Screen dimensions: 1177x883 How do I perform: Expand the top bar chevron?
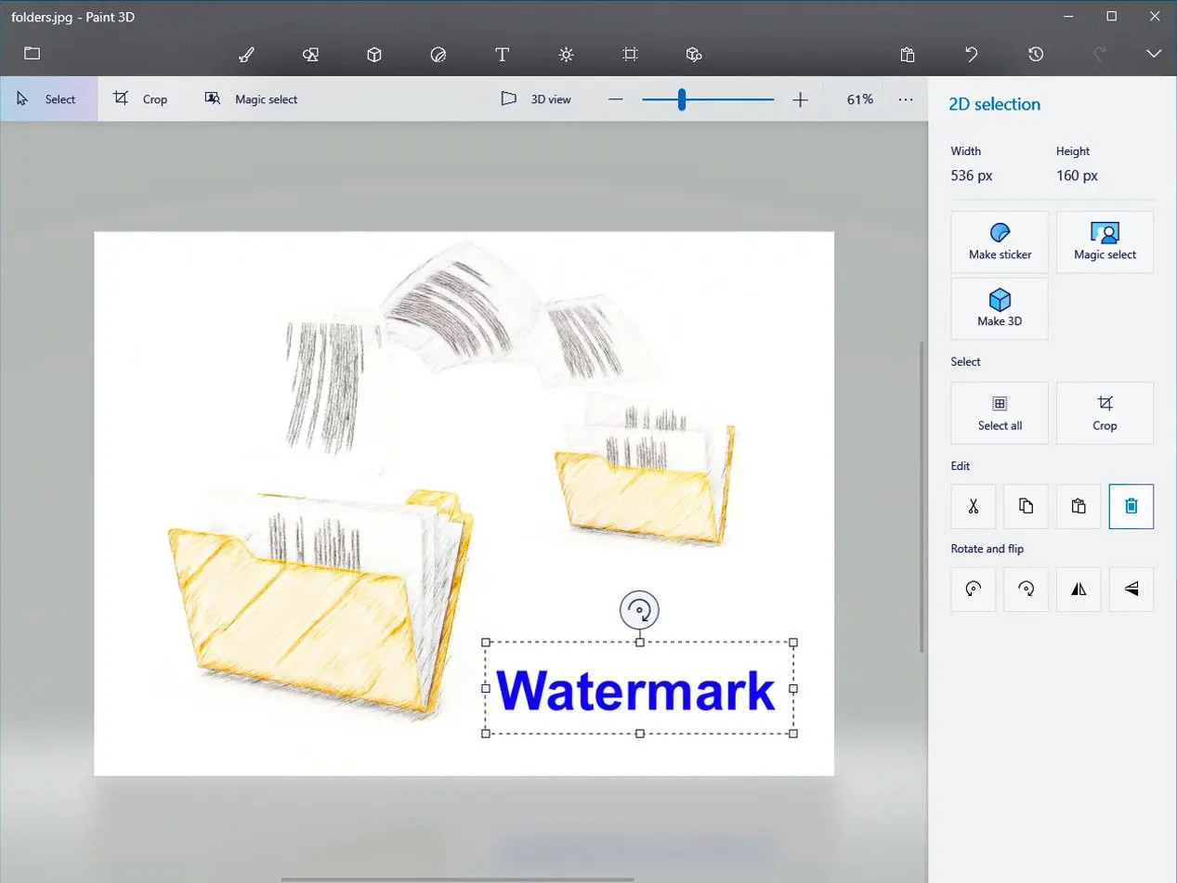tap(1154, 55)
